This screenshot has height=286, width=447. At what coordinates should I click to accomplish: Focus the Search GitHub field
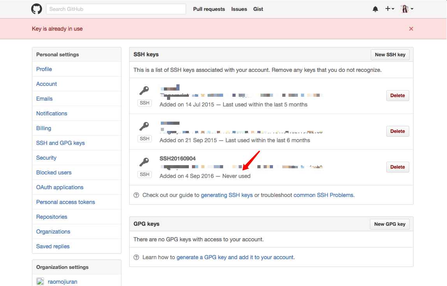pos(116,9)
